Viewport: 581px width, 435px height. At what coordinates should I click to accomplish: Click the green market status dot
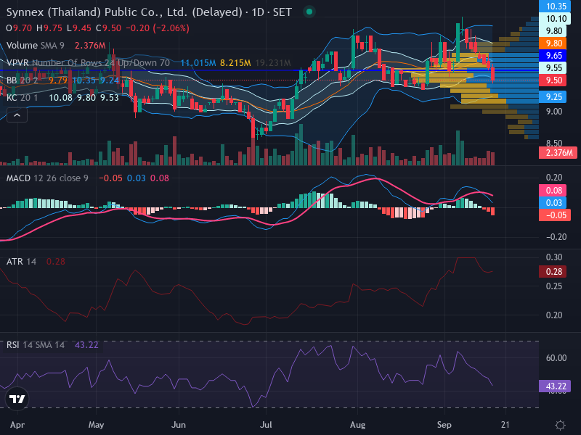309,12
